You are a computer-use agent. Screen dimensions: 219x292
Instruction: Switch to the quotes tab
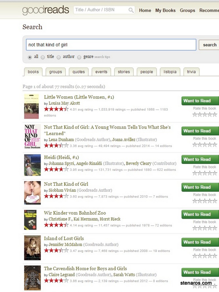pyautogui.click(x=78, y=72)
